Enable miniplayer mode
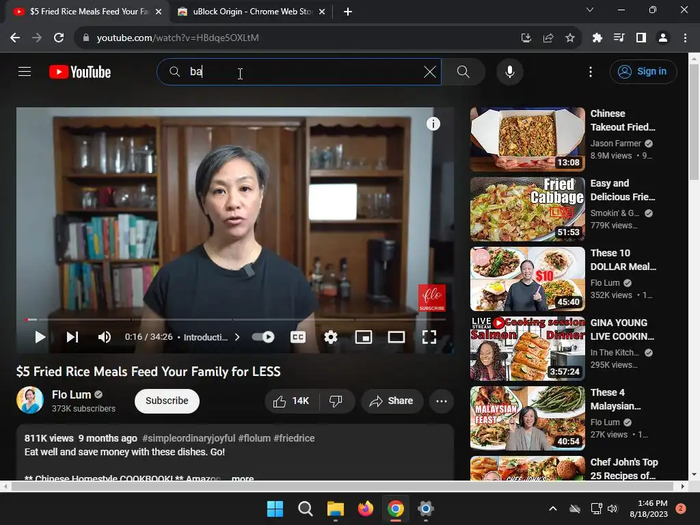This screenshot has width=700, height=525. click(364, 337)
